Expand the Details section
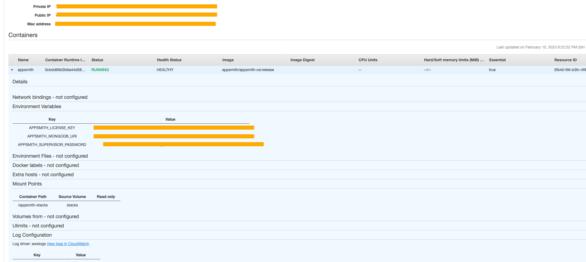The width and height of the screenshot is (586, 262). click(x=20, y=81)
